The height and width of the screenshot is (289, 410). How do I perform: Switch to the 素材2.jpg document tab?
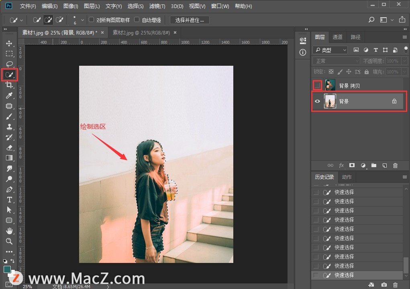[141, 32]
